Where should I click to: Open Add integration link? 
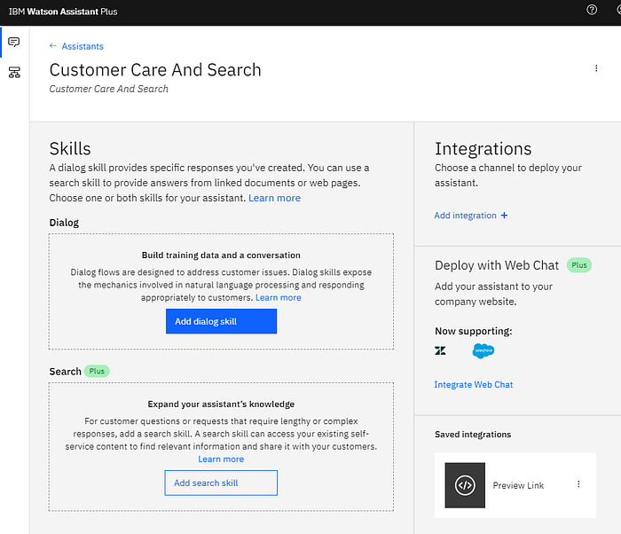click(x=465, y=215)
